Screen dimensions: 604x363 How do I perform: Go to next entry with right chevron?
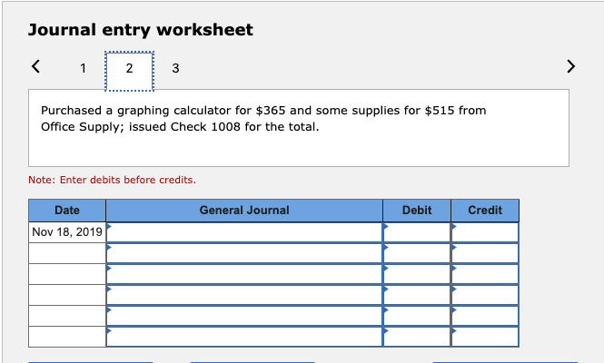(x=571, y=66)
